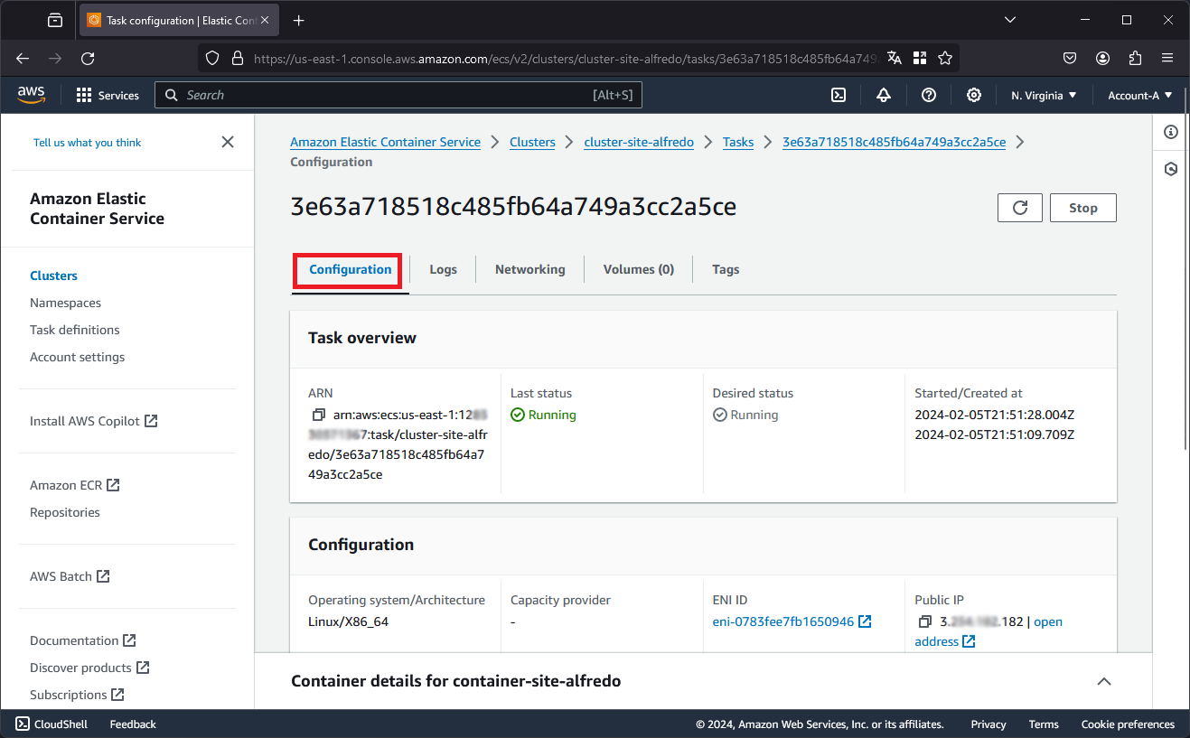
Task: Open CloudShell from footer
Action: coord(52,724)
